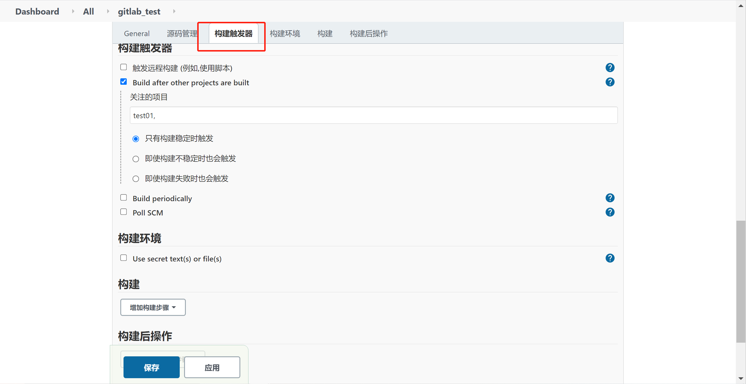Open breadcrumb arrow after gitlab_test
The height and width of the screenshot is (384, 746).
point(174,11)
